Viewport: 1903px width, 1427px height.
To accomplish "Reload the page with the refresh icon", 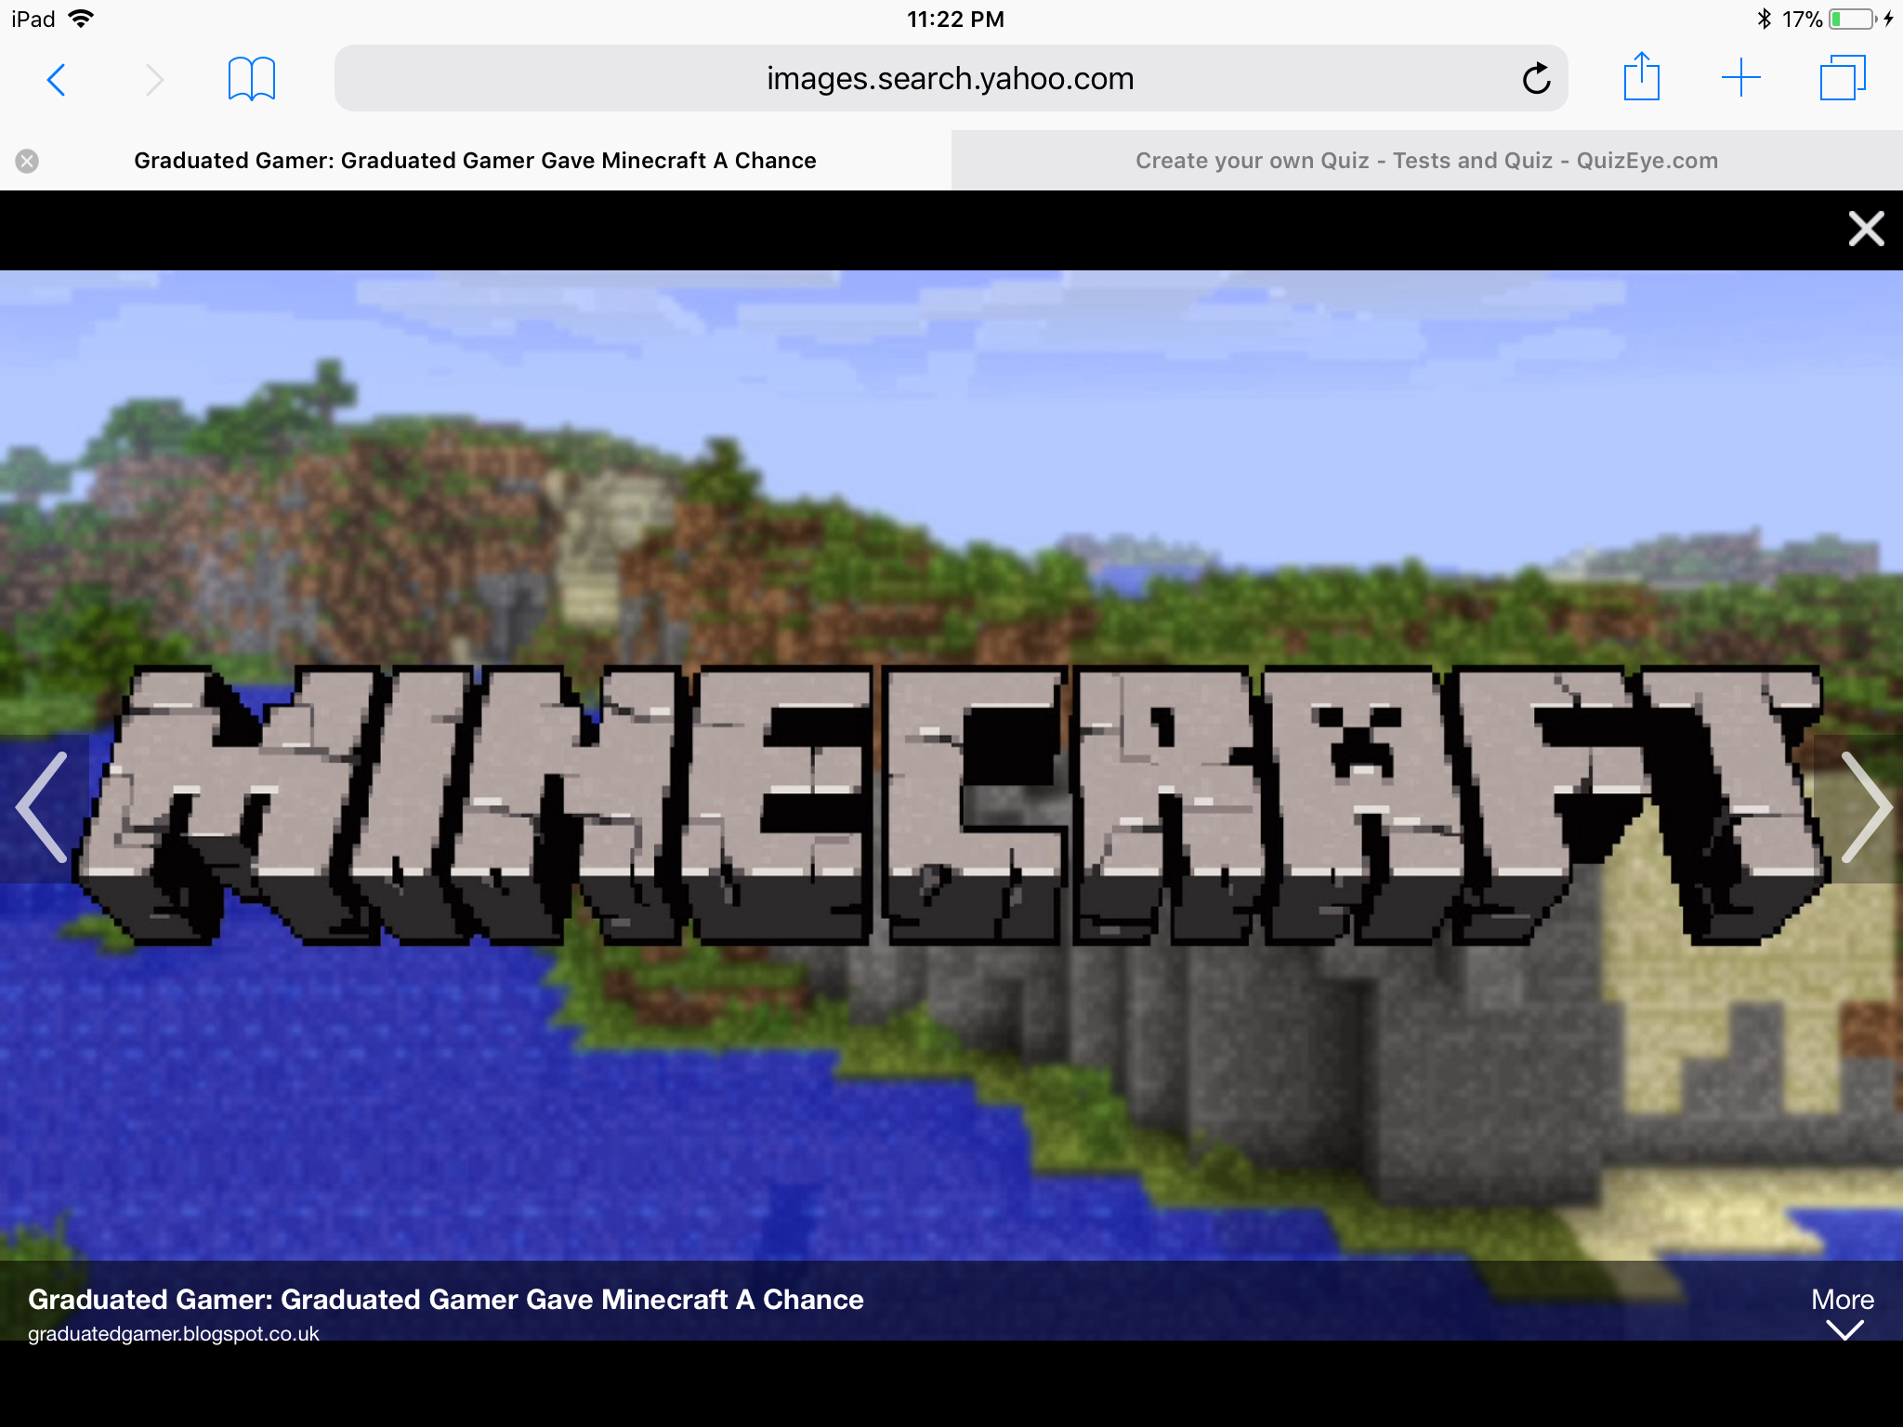I will [x=1537, y=79].
